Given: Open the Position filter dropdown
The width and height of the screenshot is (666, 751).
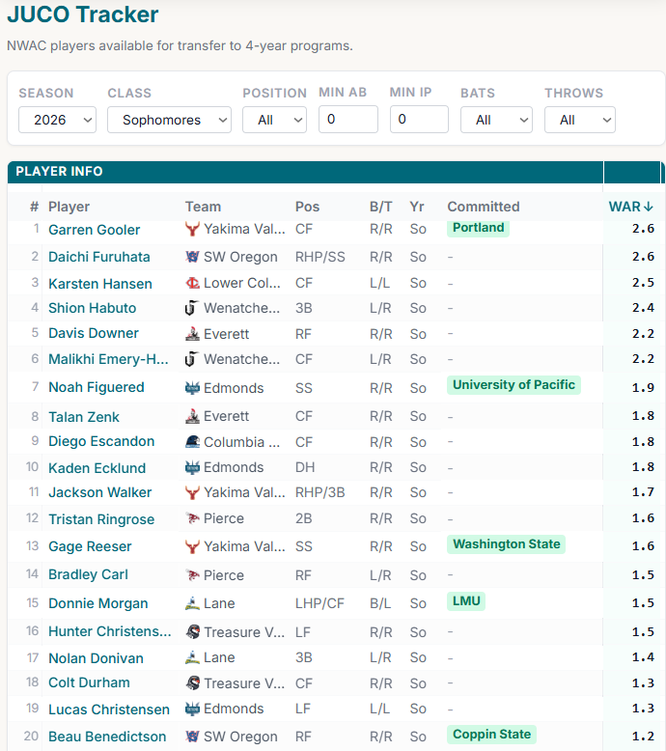Looking at the screenshot, I should (x=274, y=120).
